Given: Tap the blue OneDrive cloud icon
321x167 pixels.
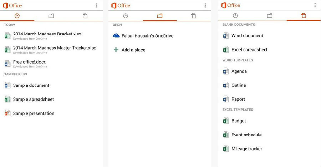Looking at the screenshot, I should [116, 36].
